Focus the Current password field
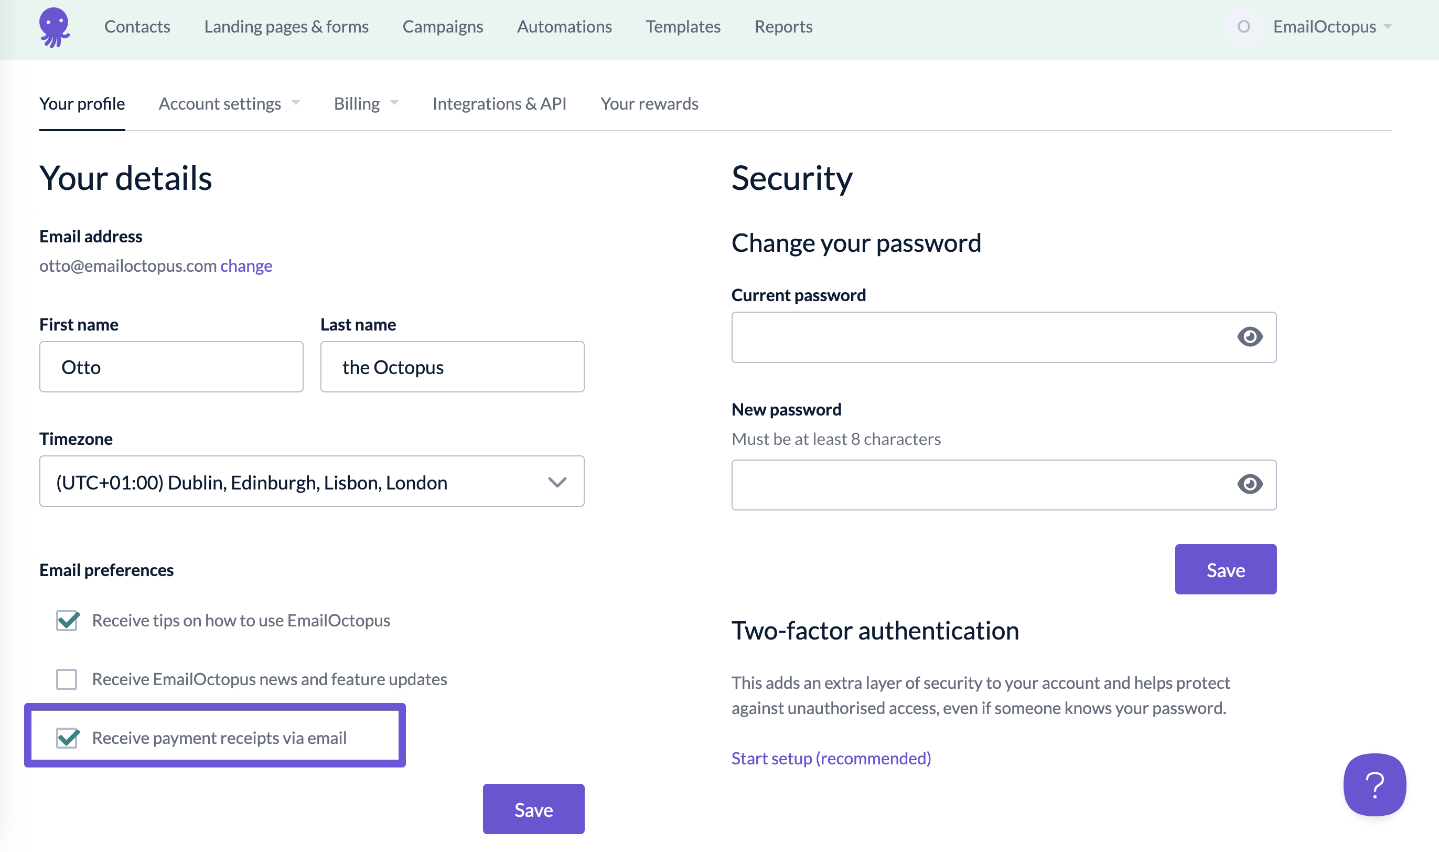1439x852 pixels. point(1004,337)
